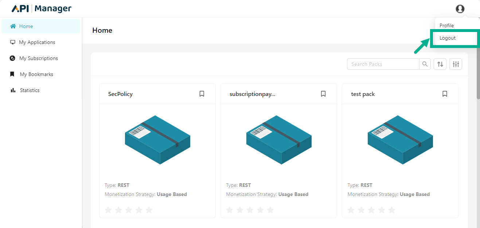Bookmark the SecPolicy pack
480x228 pixels.
coord(202,94)
